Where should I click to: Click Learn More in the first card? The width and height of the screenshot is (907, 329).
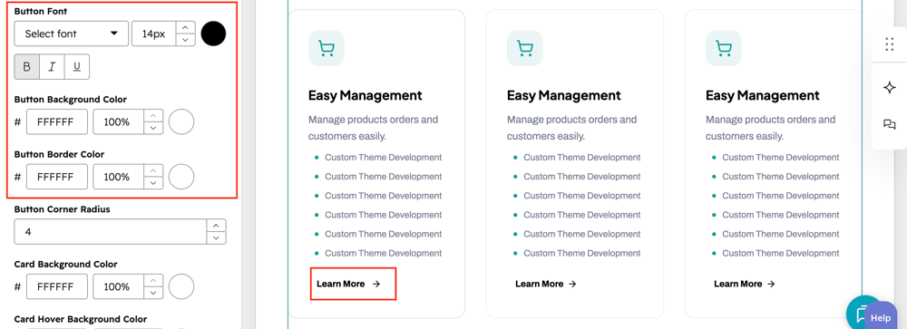coord(348,284)
